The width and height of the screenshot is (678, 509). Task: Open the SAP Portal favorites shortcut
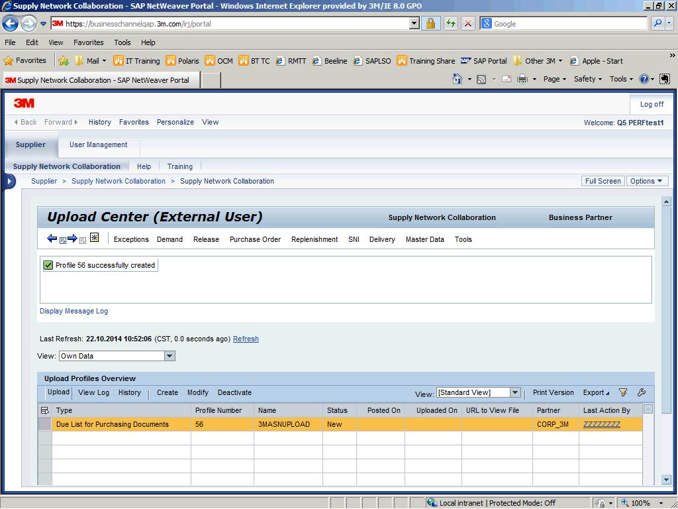[484, 60]
